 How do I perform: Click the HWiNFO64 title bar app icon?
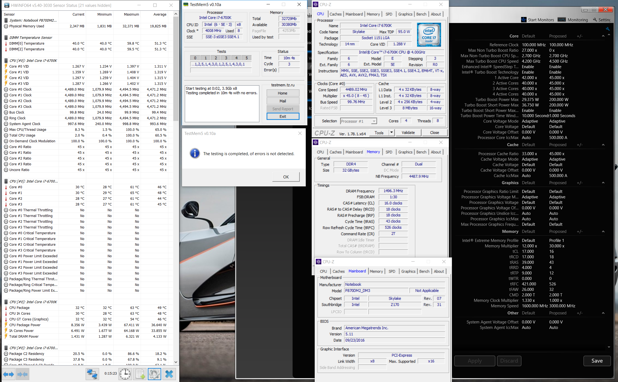[x=7, y=5]
